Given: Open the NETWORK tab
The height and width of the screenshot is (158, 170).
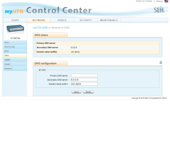Looking at the screenshot, I should [39, 20].
